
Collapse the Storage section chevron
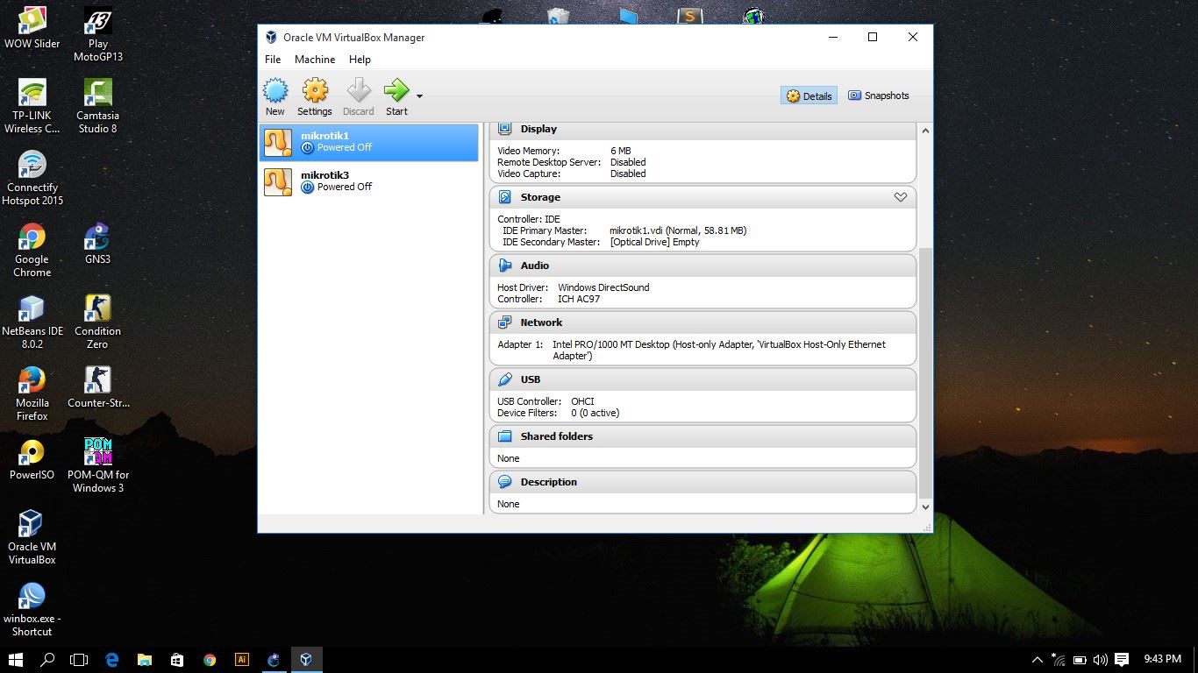coord(900,197)
